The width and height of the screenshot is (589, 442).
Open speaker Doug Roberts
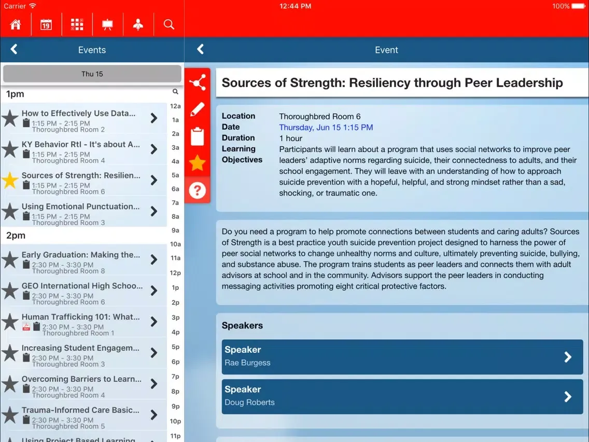(x=402, y=396)
